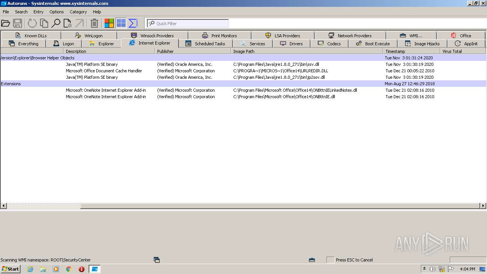Click the Open file toolbar icon
Image resolution: width=487 pixels, height=274 pixels.
(x=5, y=23)
